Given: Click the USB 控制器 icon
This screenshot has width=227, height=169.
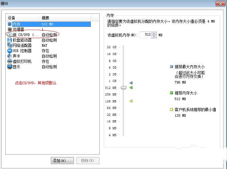Looking at the screenshot, I should pos(9,51).
